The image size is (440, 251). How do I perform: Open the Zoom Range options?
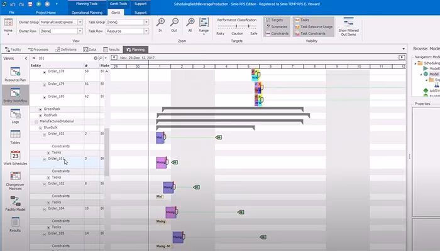click(x=204, y=26)
